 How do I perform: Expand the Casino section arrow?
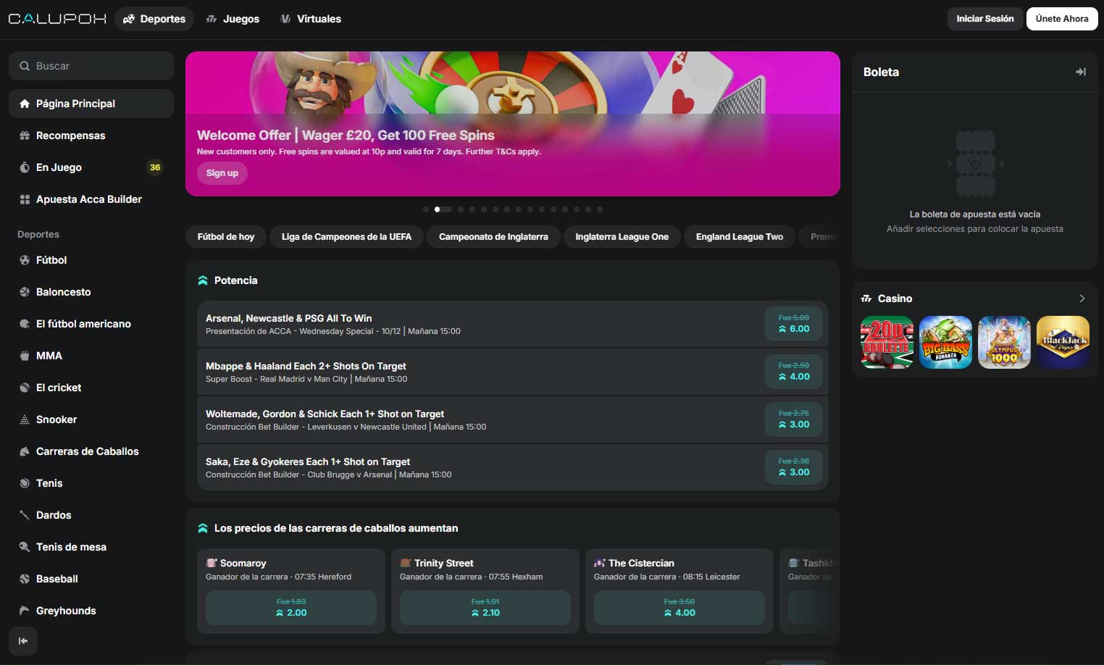pyautogui.click(x=1082, y=298)
